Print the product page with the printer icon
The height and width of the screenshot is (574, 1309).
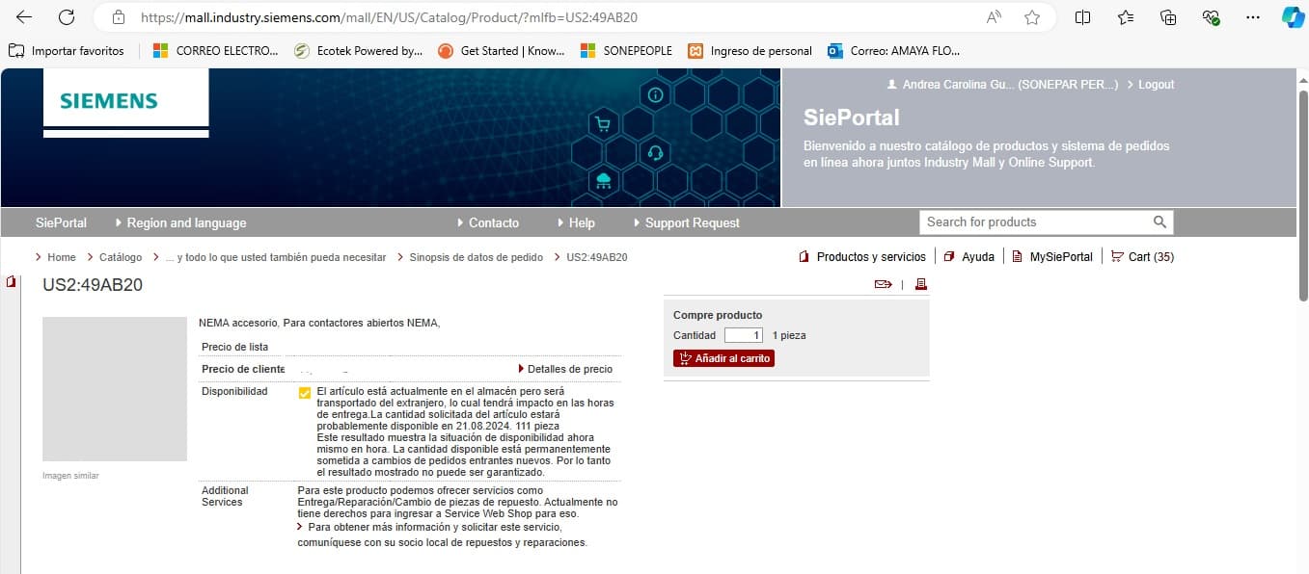920,284
